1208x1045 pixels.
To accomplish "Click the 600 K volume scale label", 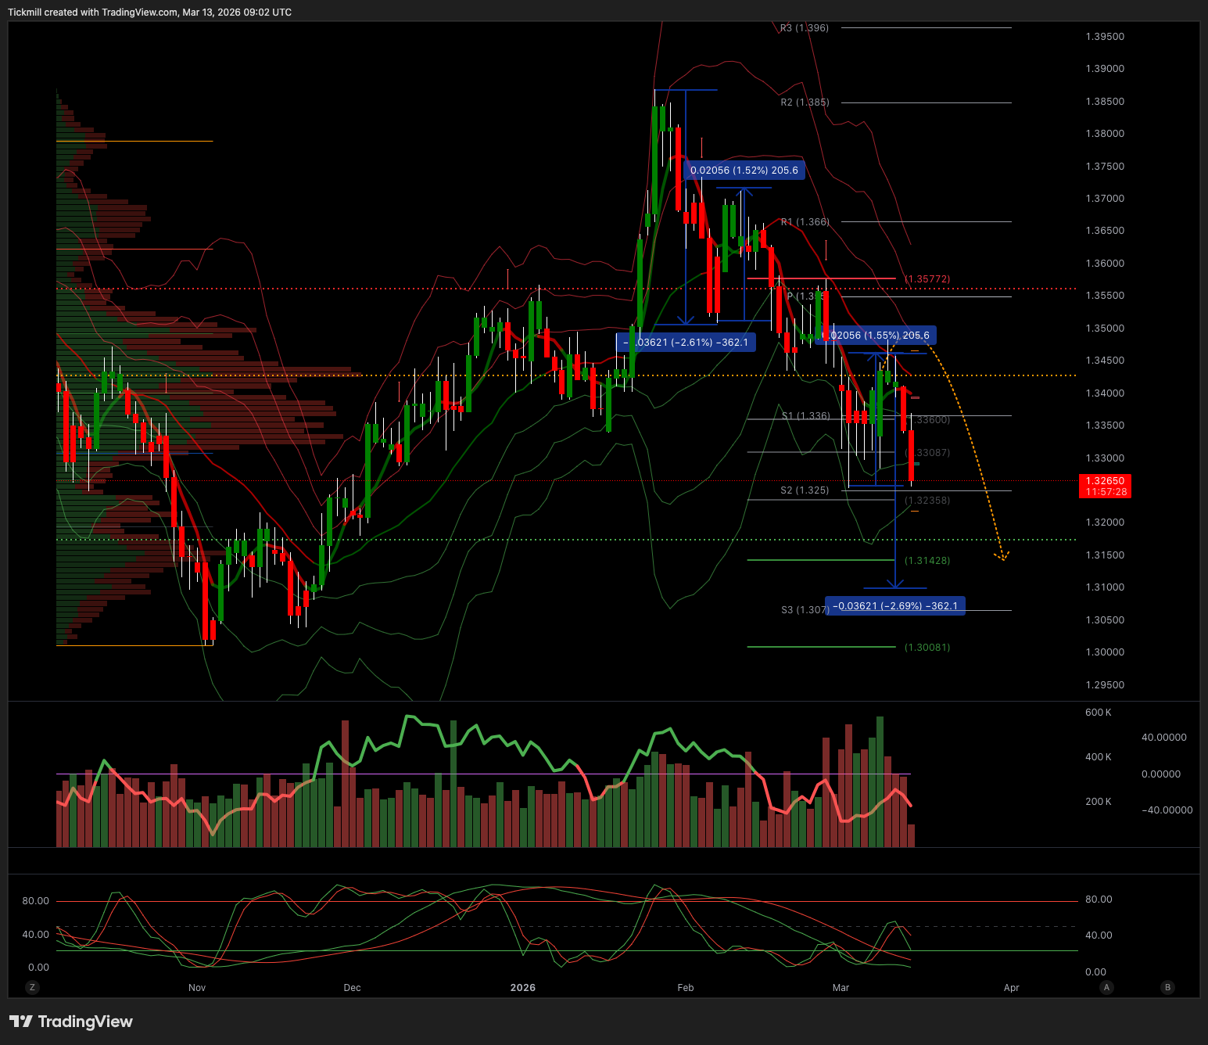I will coord(1098,713).
